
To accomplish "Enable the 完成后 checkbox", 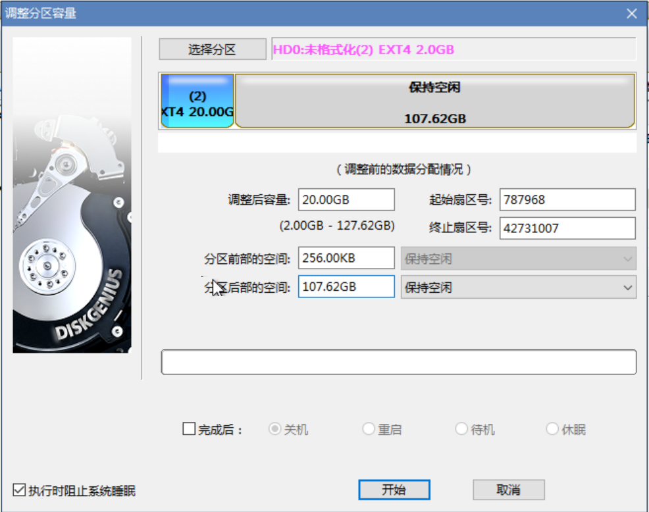I will [x=189, y=430].
